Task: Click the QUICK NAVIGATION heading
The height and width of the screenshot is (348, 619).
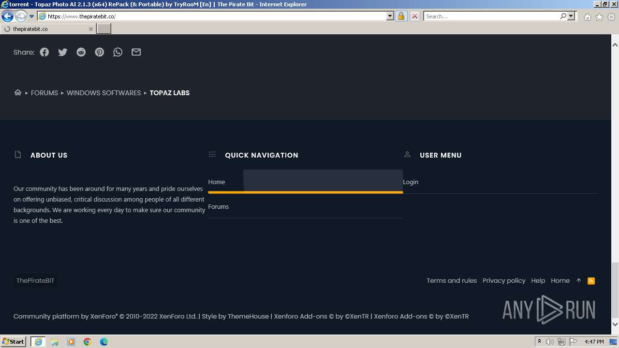Action: click(262, 155)
